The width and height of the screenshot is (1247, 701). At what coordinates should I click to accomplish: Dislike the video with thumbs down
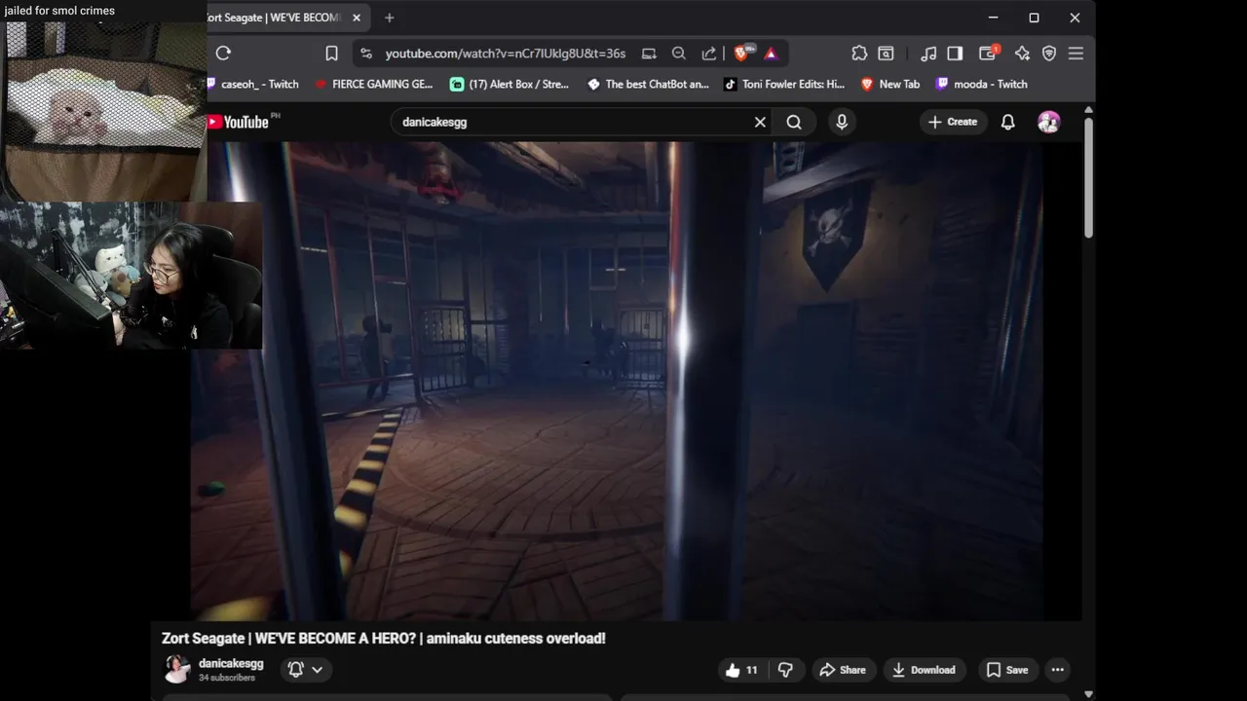pos(785,670)
